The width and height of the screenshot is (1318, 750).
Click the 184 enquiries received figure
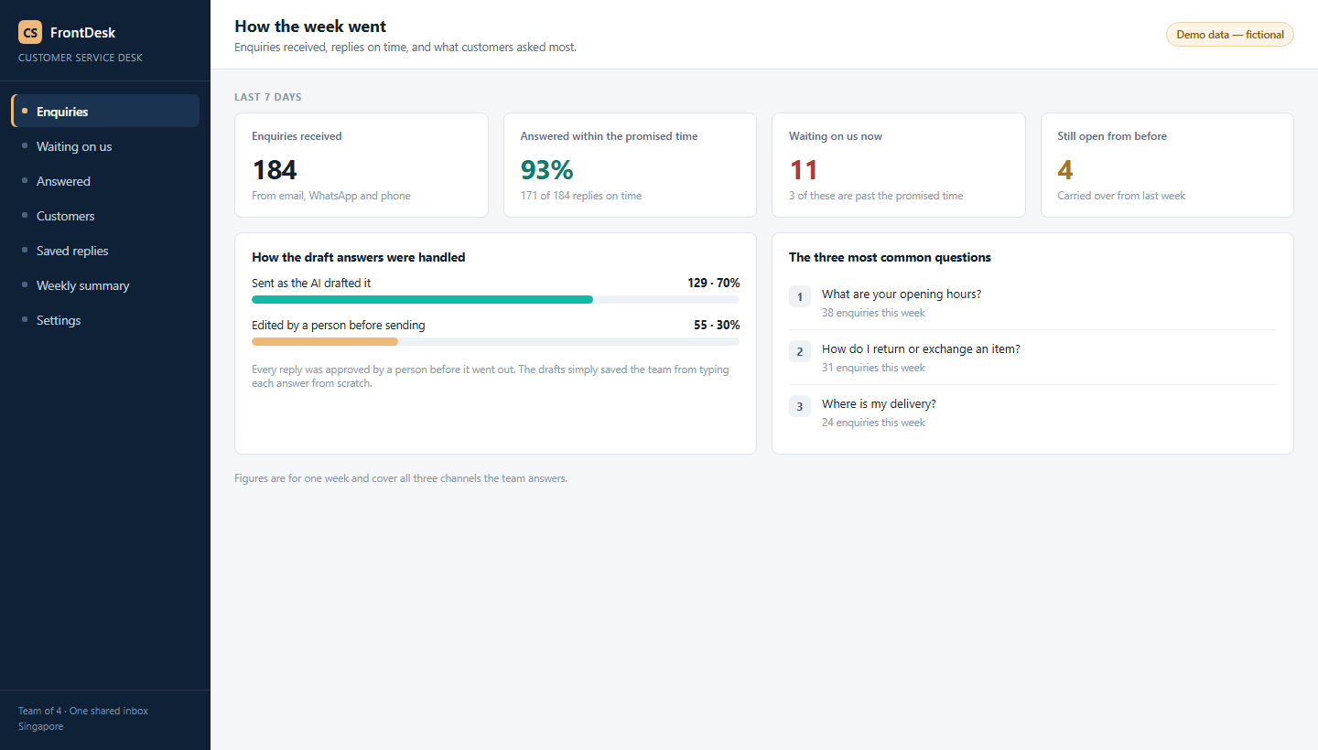[275, 170]
